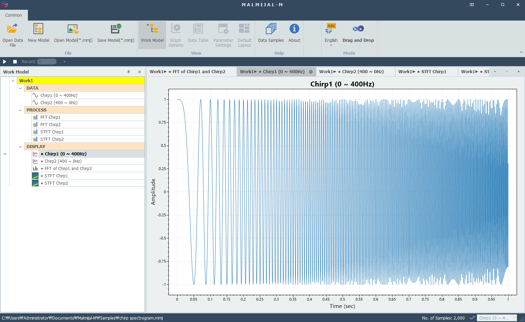Collapse the DATA section
This screenshot has width=525, height=322.
[20, 88]
